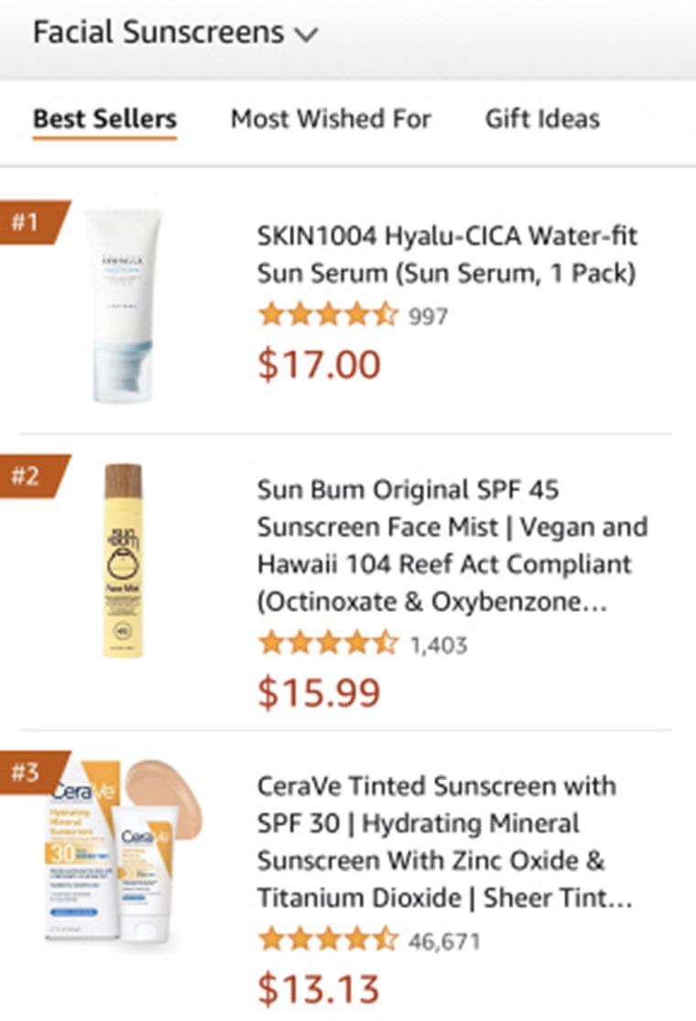Open the Sun Bum Original SPF 45 title
Viewport: 696px width, 1021px height.
(452, 546)
